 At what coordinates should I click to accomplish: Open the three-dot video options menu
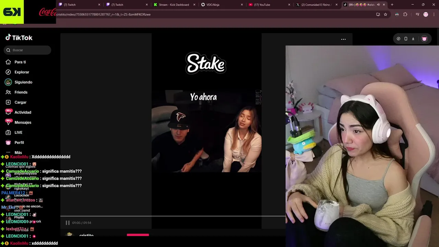pos(343,39)
